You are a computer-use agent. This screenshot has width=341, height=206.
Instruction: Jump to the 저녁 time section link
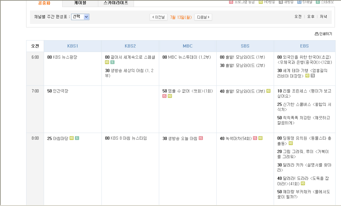pos(323,17)
